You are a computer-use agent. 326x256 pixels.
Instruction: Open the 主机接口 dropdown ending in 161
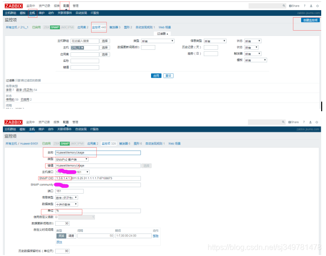point(72,172)
